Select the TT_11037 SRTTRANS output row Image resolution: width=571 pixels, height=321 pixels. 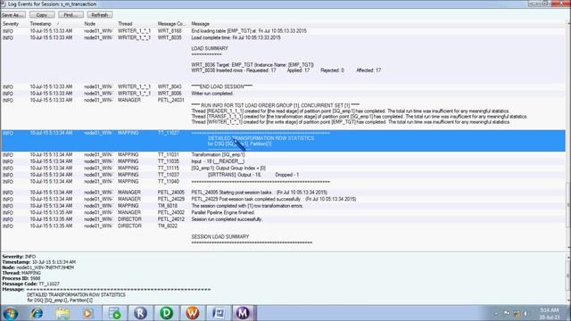coord(283,175)
